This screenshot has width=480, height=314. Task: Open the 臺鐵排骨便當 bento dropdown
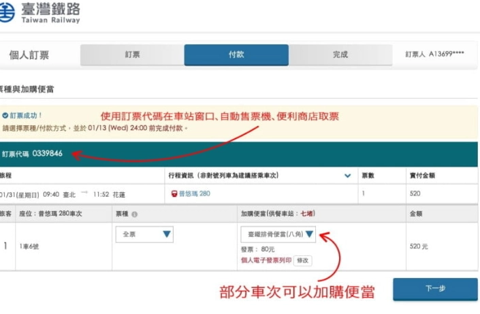point(278,234)
